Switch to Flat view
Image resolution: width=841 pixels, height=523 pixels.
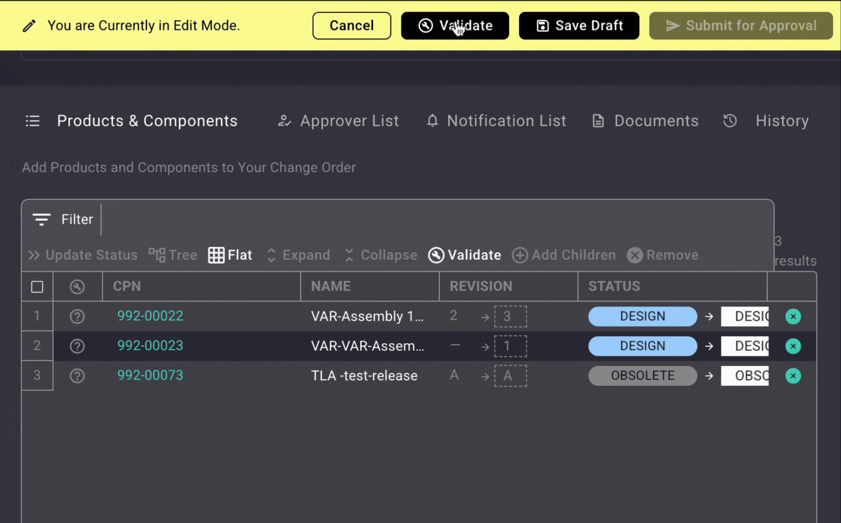(x=230, y=255)
